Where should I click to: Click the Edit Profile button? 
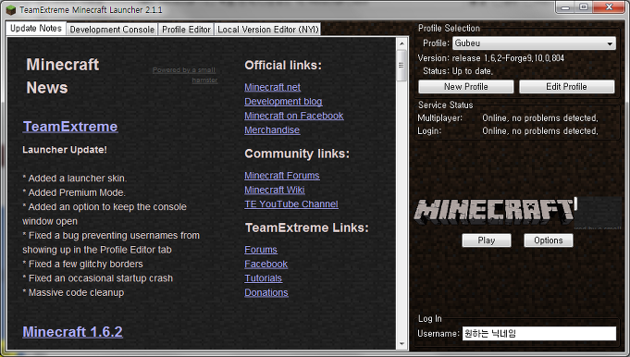click(x=566, y=87)
